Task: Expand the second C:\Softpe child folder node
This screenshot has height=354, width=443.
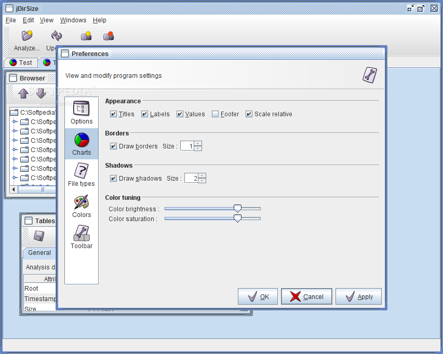Action: click(15, 131)
